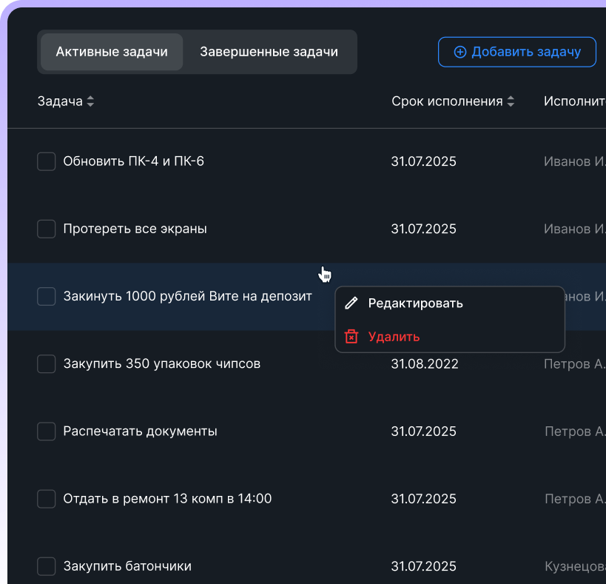Open the Распечатать документы task row
This screenshot has height=584, width=606.
tap(306, 432)
